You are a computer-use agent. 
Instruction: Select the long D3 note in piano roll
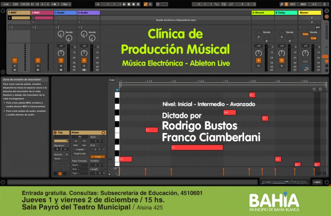click(x=197, y=147)
